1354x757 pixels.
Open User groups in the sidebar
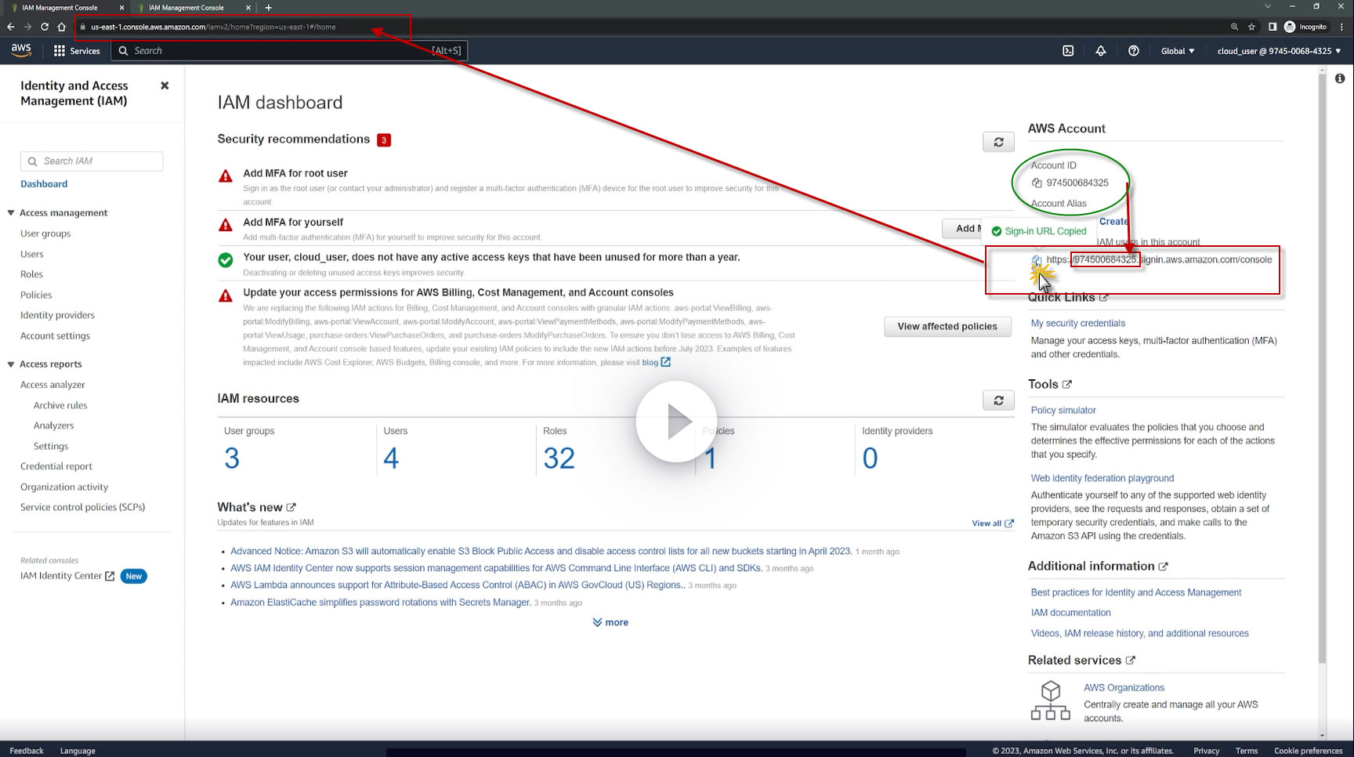[45, 234]
